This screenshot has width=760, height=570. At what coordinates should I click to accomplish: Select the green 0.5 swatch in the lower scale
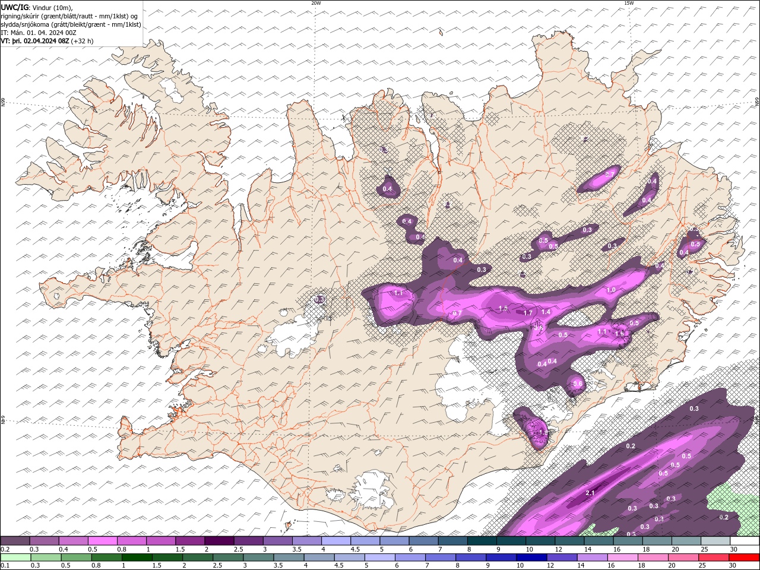(76, 558)
